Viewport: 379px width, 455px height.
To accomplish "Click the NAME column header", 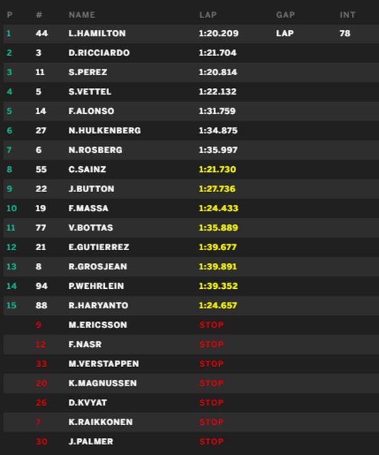I will tap(81, 15).
